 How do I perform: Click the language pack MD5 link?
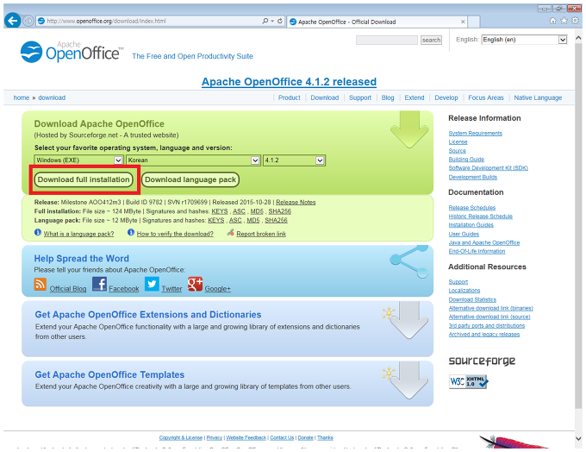click(x=253, y=220)
